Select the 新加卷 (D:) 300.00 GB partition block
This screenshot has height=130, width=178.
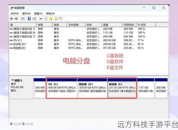(92, 88)
